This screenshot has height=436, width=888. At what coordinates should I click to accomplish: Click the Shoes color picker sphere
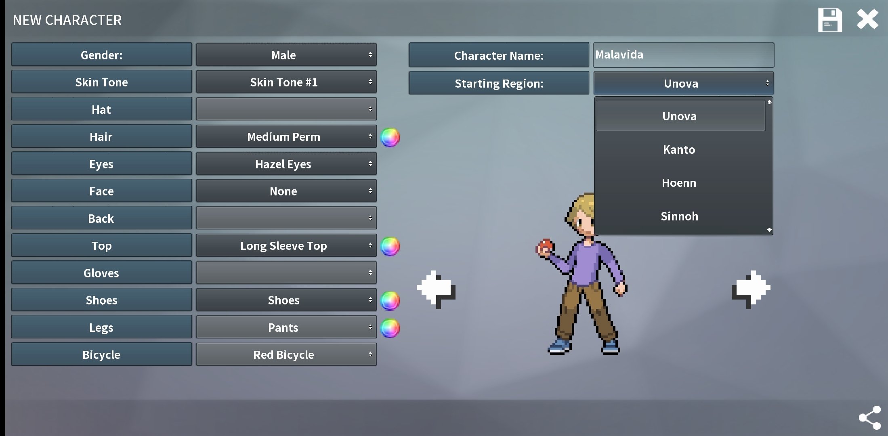click(x=391, y=300)
